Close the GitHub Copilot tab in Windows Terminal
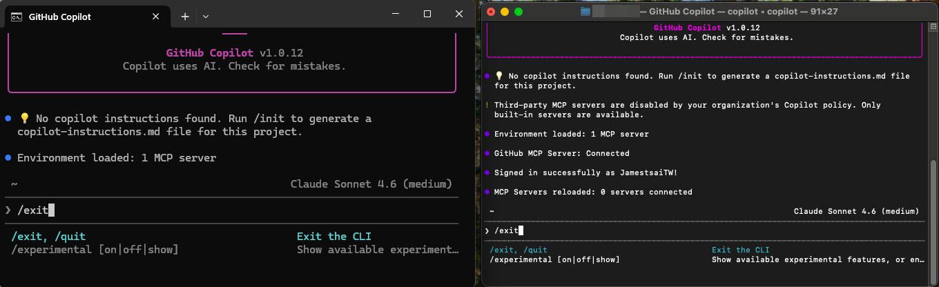Screen dimensions: 939x287 pos(156,17)
